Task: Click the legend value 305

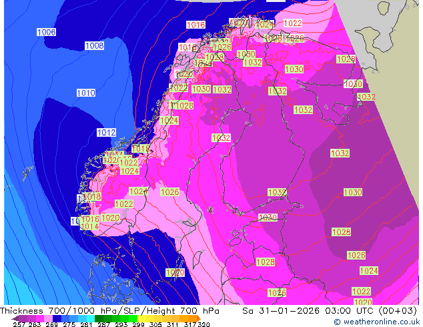Action: [x=155, y=324]
